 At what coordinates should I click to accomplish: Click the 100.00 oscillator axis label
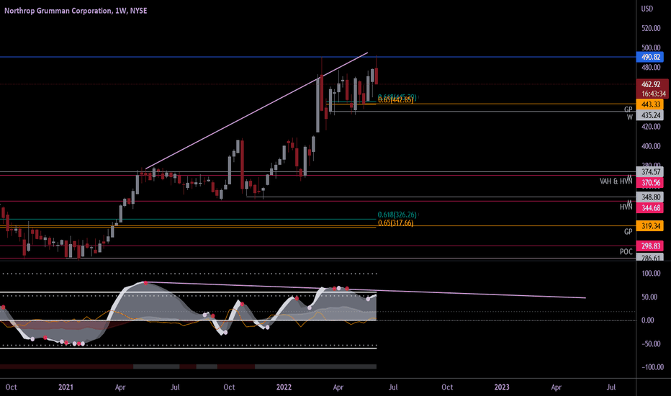click(651, 274)
